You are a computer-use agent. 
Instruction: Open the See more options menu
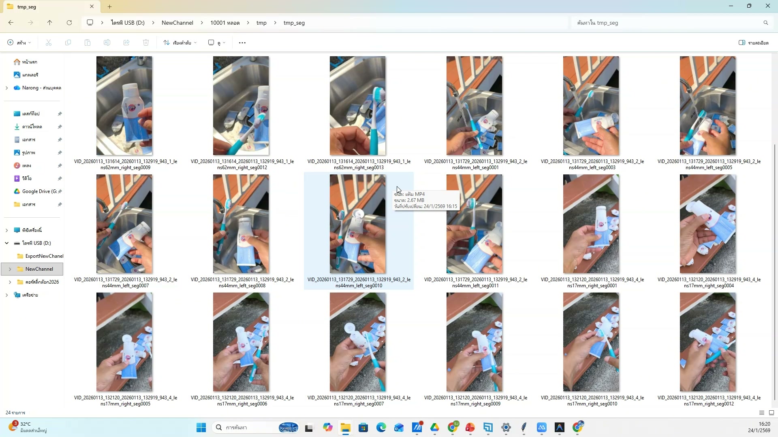point(242,42)
